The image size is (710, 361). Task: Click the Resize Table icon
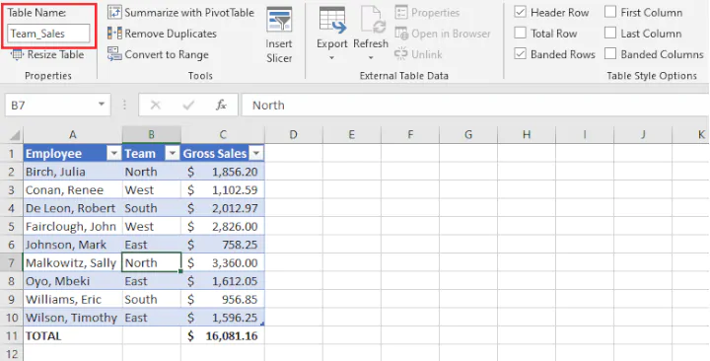pyautogui.click(x=17, y=55)
